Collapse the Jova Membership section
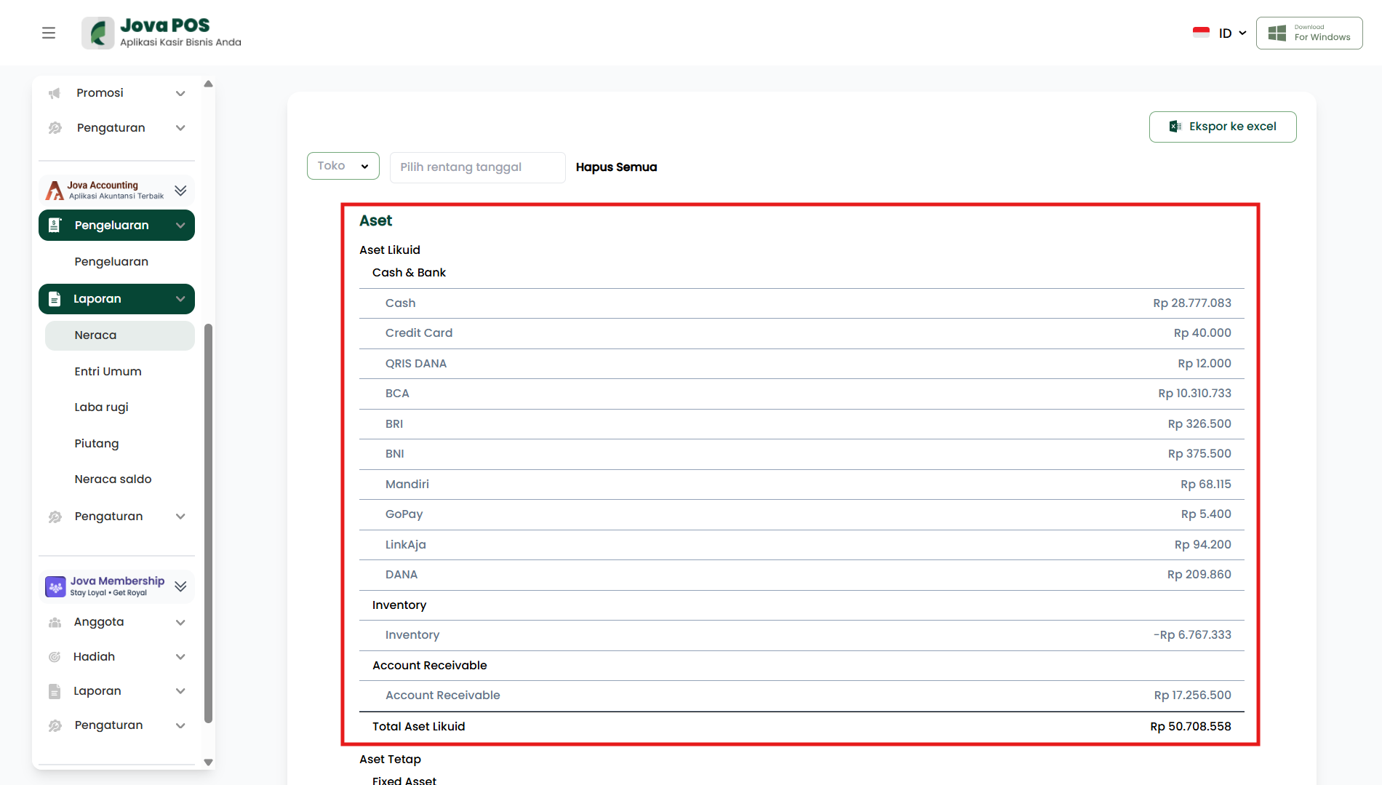 (180, 586)
